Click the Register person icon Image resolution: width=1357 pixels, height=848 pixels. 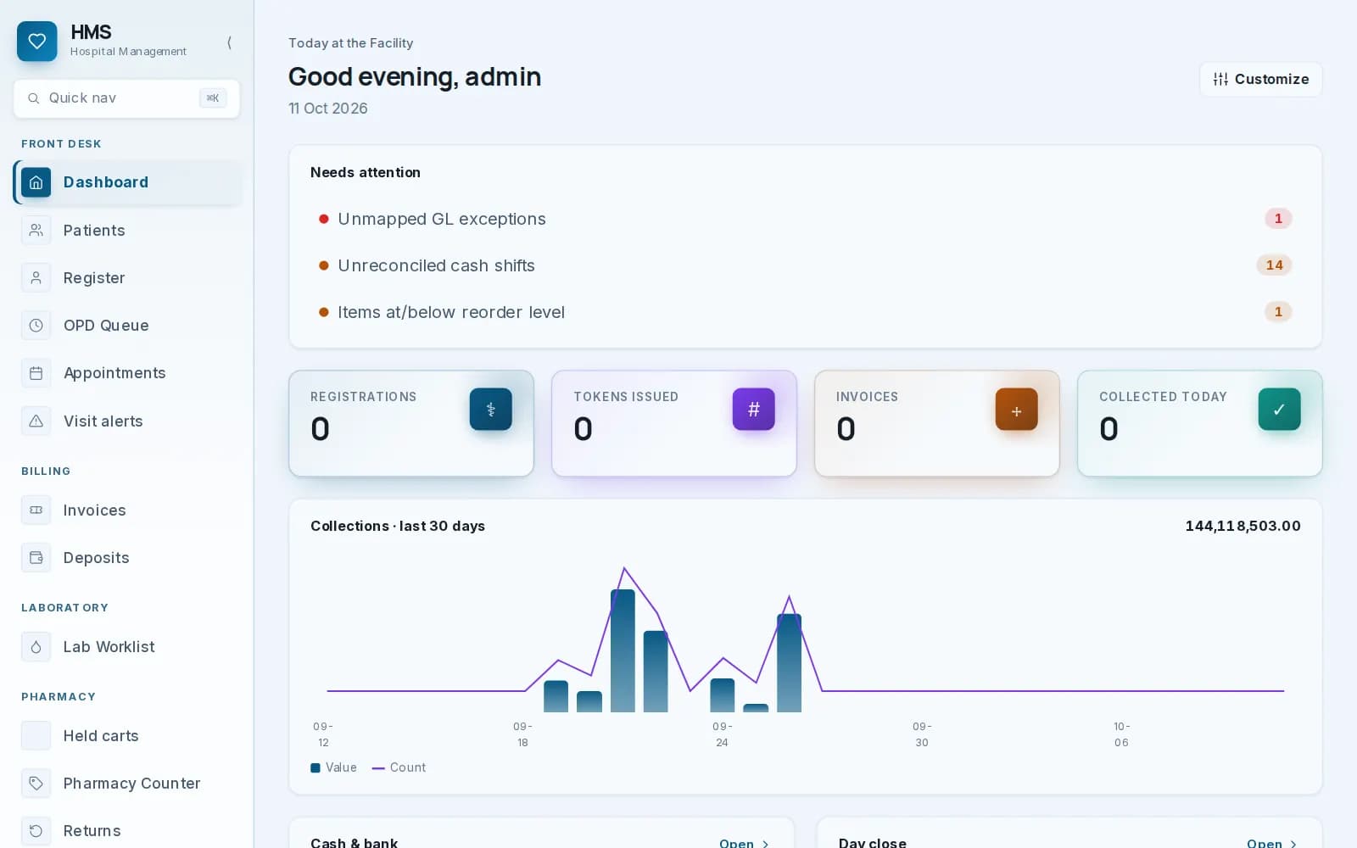pos(36,277)
